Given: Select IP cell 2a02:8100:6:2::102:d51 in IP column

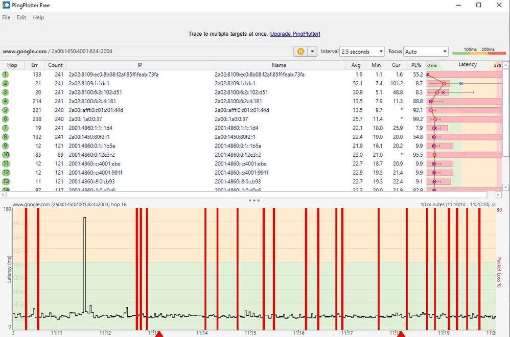Looking at the screenshot, I should pyautogui.click(x=95, y=92).
